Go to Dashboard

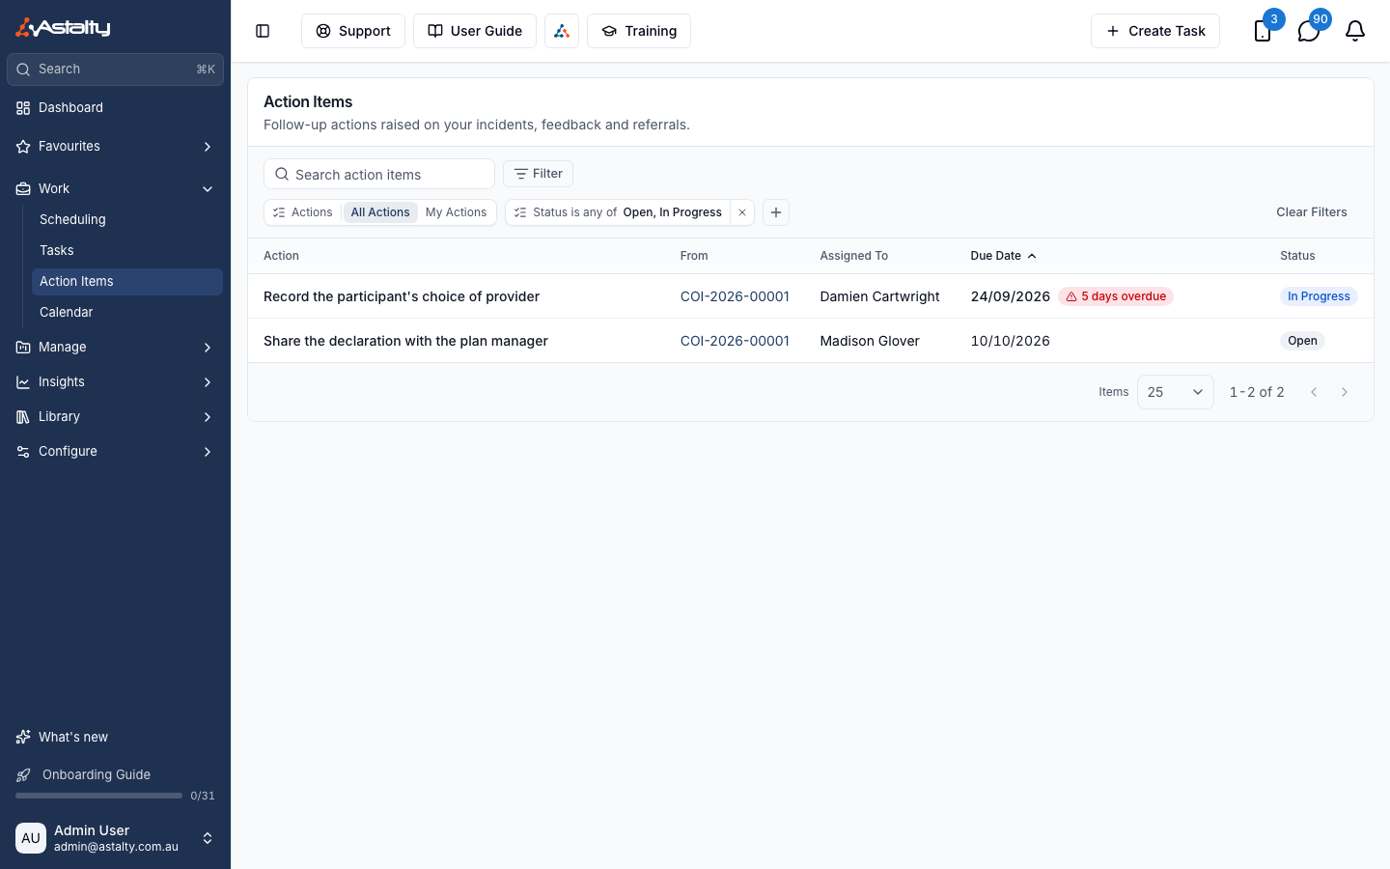(116, 108)
